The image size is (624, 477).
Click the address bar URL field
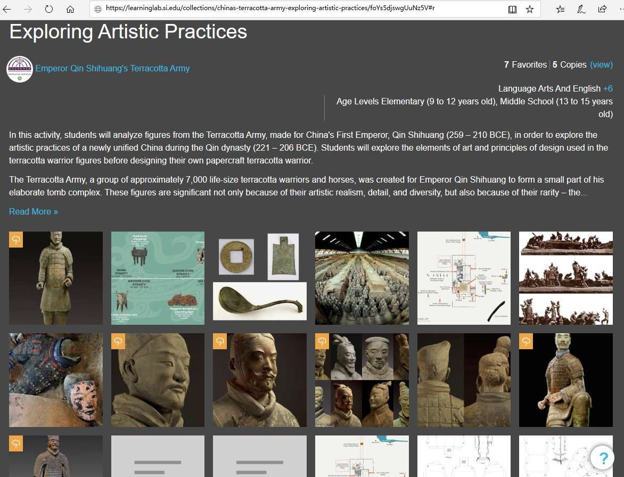coord(298,9)
